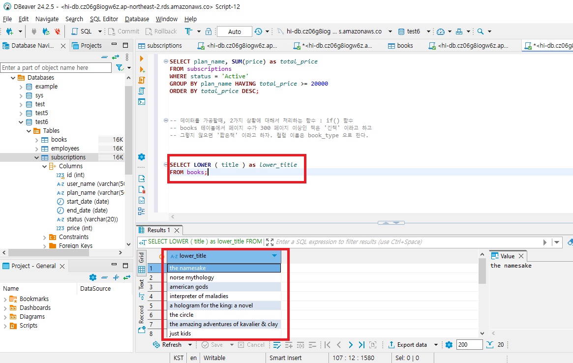Click Execute SQL in new tab icon
Image resolution: width=573 pixels, height=363 pixels.
coord(142,69)
